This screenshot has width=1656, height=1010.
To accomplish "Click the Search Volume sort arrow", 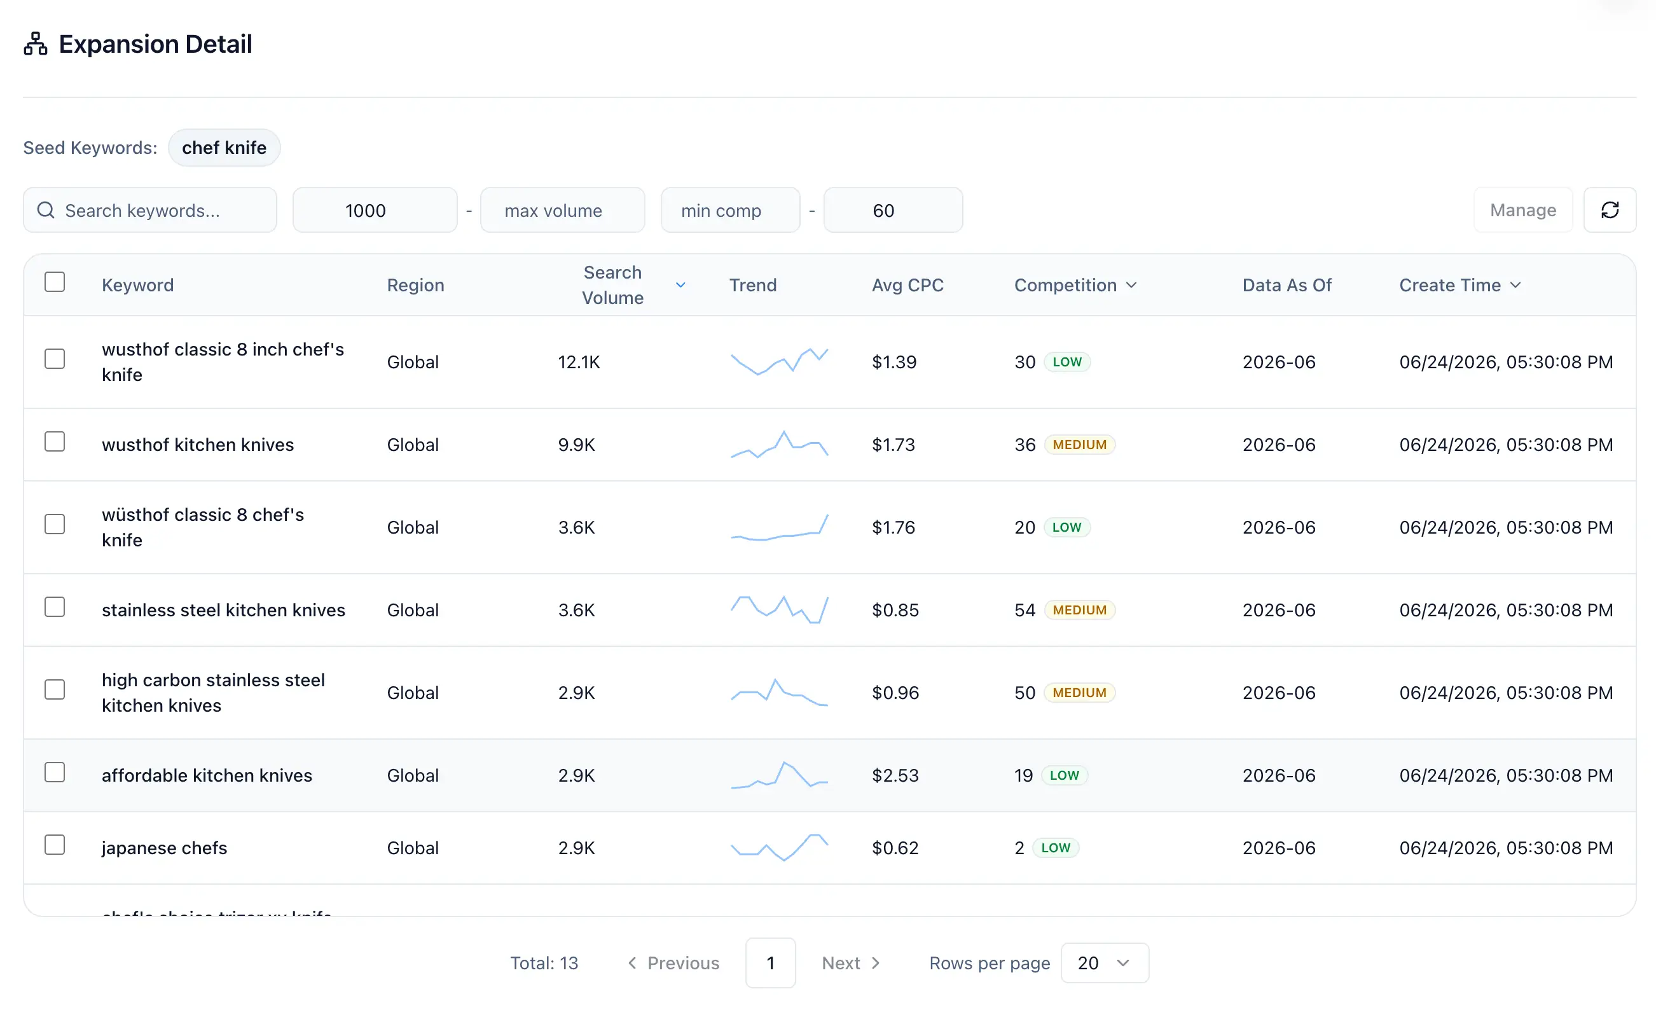I will click(x=680, y=285).
